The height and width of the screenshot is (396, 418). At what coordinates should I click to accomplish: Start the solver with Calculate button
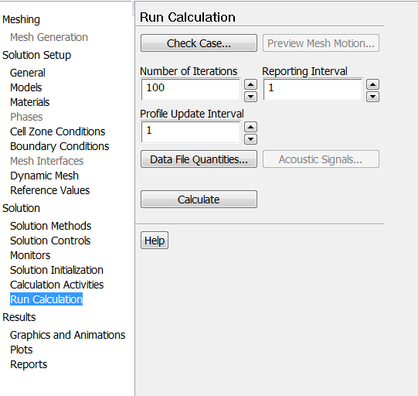pyautogui.click(x=199, y=200)
